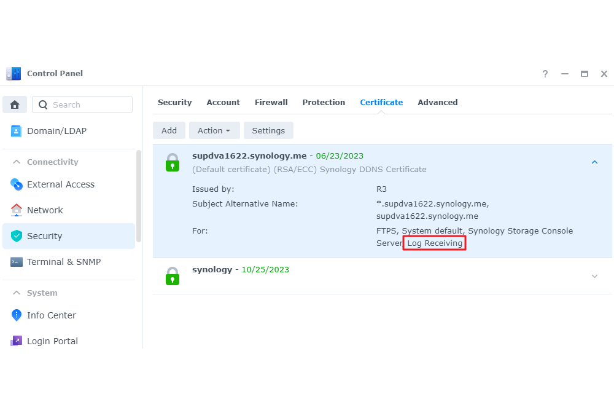
Task: Click the sidebar vertical scrollbar
Action: coord(139,196)
